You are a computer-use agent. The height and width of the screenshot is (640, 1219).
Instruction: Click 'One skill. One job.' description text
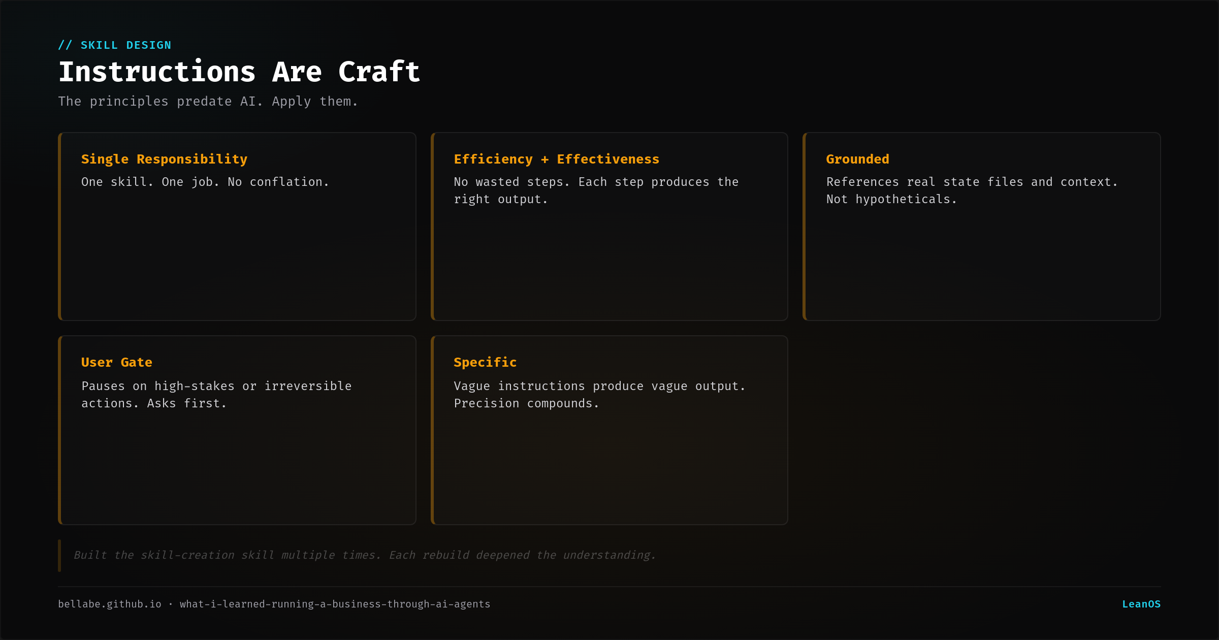[205, 182]
